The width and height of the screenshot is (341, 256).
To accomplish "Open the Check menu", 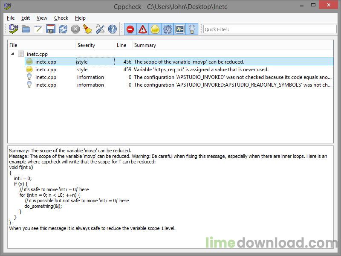I will coord(61,18).
